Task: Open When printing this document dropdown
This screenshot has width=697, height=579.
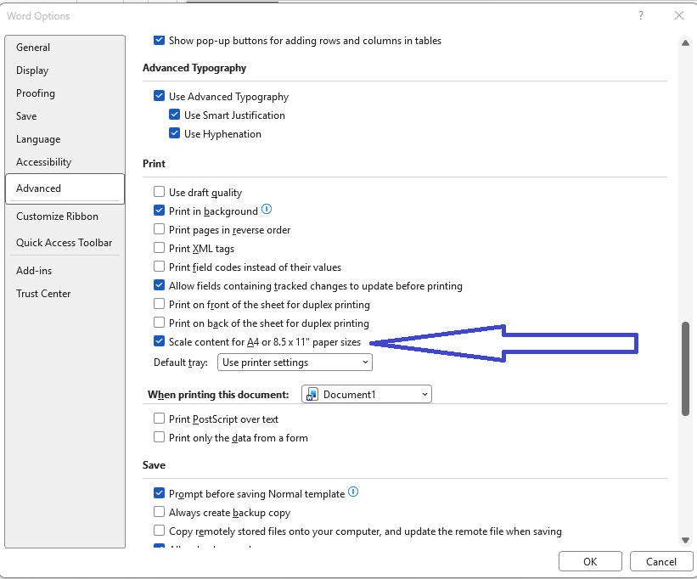Action: coord(367,394)
